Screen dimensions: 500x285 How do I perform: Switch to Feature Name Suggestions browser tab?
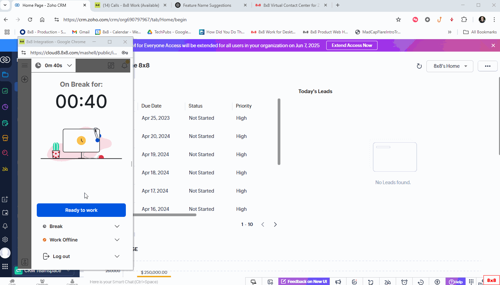[x=211, y=5]
